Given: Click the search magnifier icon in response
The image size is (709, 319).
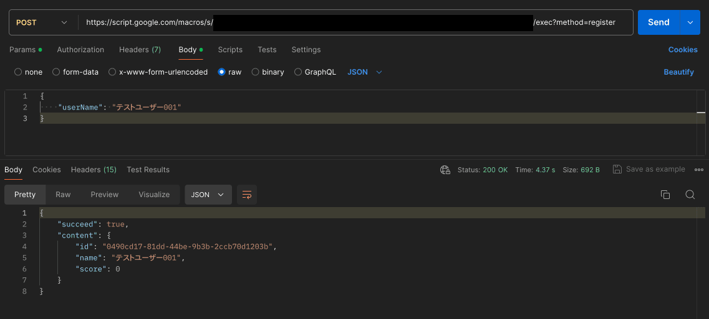Looking at the screenshot, I should [x=690, y=195].
